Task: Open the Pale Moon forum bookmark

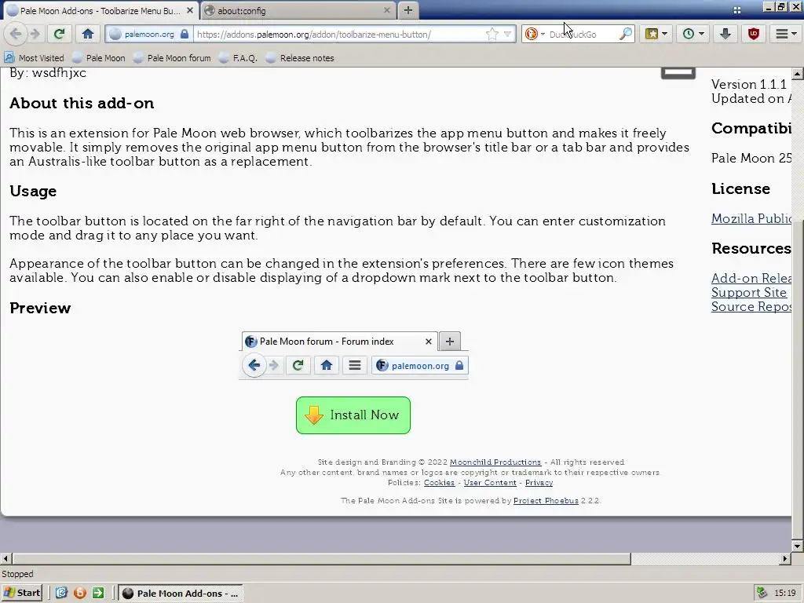Action: click(172, 58)
